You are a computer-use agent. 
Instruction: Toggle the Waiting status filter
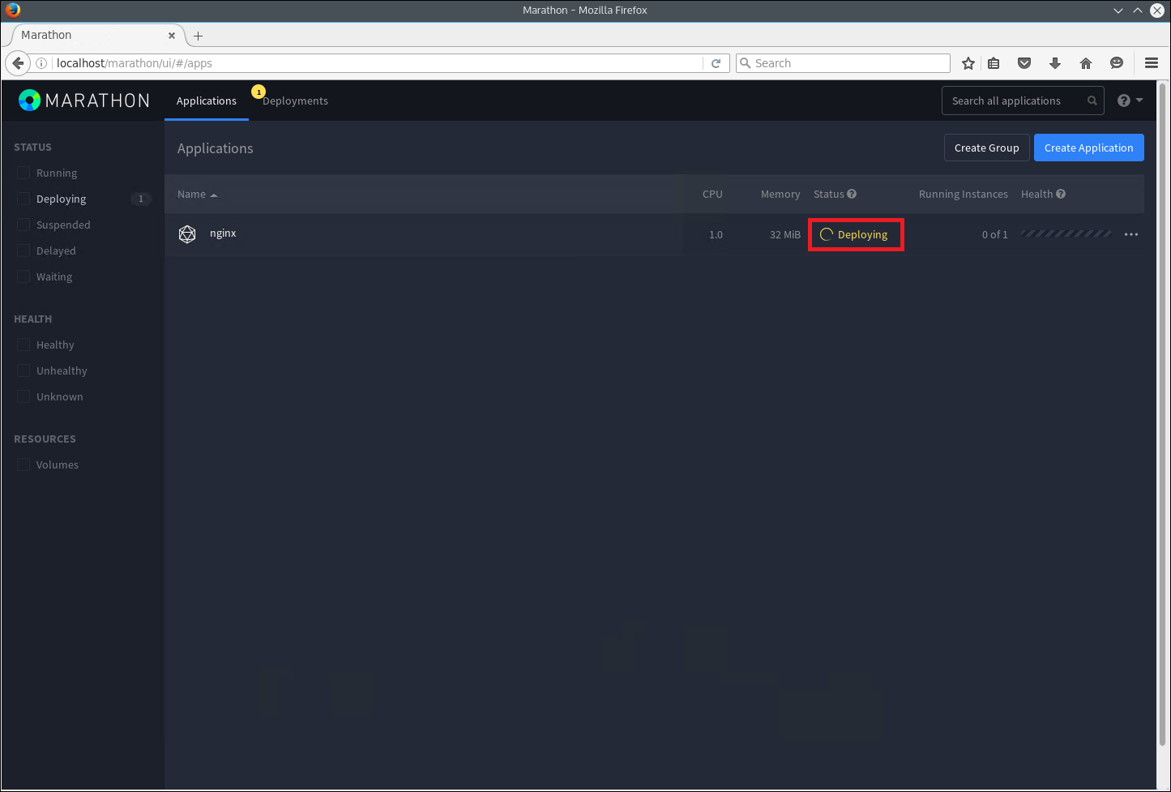(x=24, y=276)
